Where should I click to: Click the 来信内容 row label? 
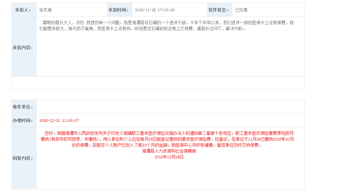point(23,48)
